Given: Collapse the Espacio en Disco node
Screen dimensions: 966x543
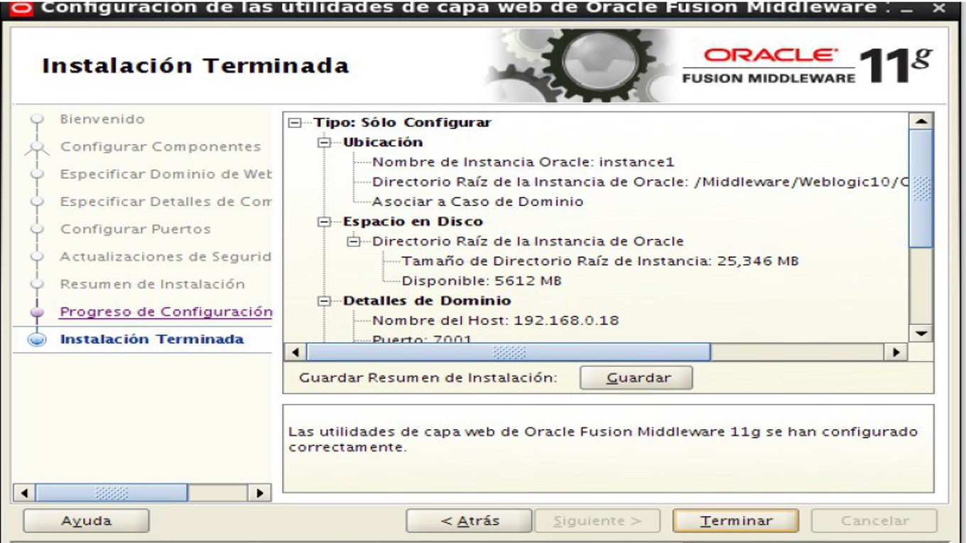Looking at the screenshot, I should [324, 222].
